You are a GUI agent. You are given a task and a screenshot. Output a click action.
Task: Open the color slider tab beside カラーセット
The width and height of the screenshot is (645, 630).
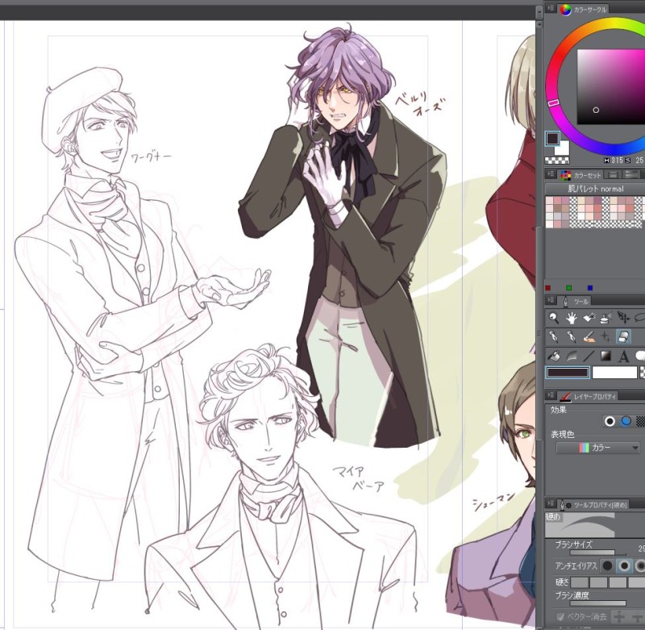(613, 175)
